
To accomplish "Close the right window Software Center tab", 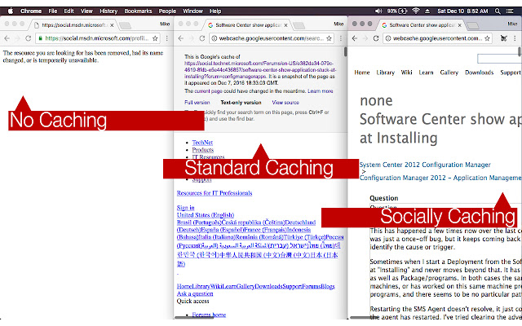I will tap(460, 25).
